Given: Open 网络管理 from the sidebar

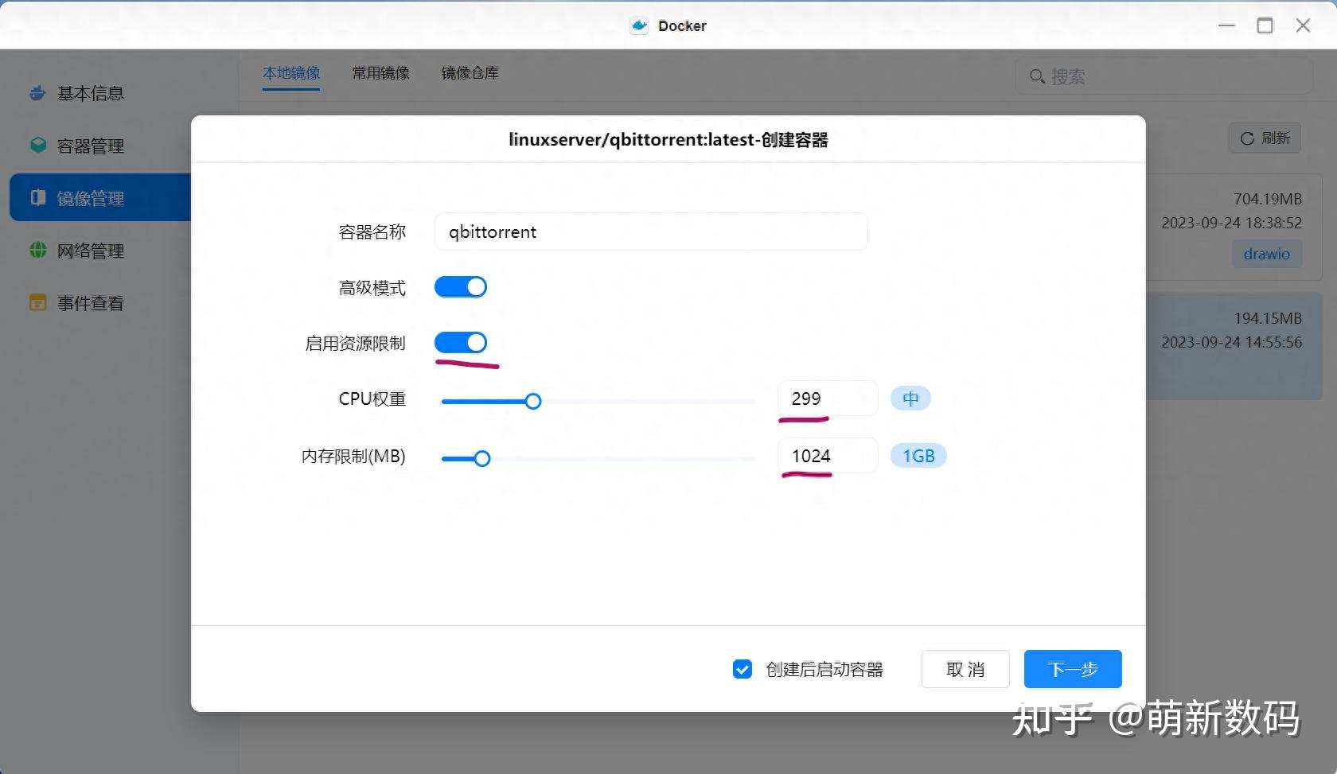Looking at the screenshot, I should pyautogui.click(x=90, y=250).
